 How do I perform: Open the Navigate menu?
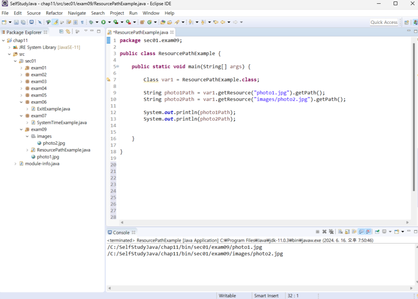77,13
